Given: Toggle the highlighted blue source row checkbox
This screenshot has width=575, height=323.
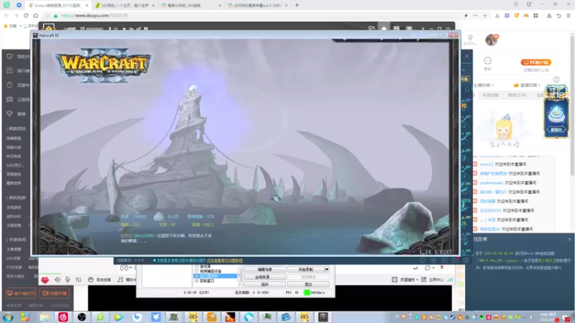Looking at the screenshot, I should 197,276.
